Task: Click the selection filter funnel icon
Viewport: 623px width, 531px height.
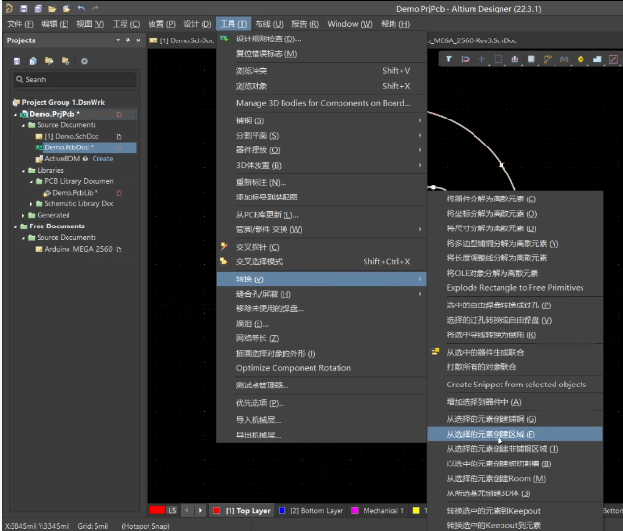Action: point(448,59)
